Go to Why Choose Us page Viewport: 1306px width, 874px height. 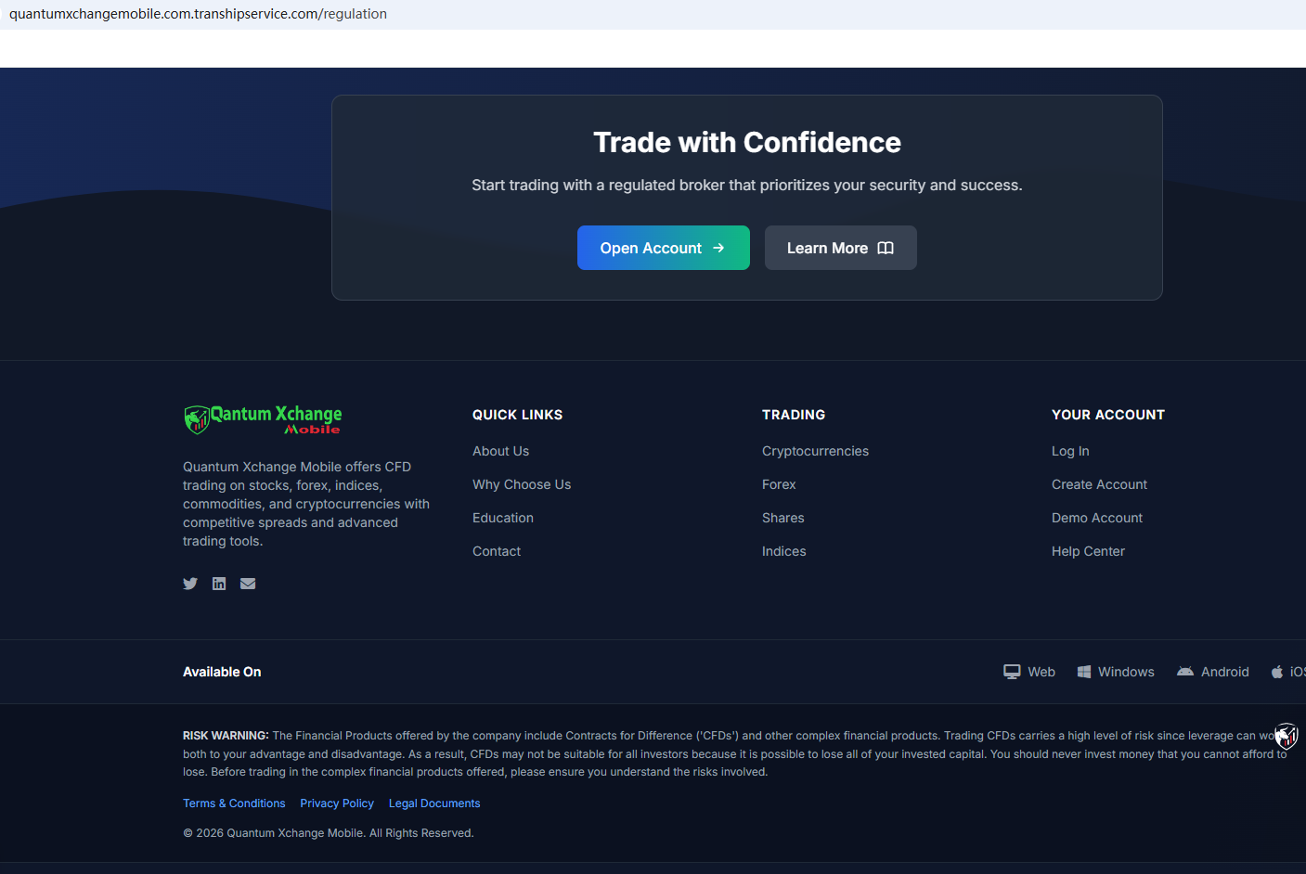[x=522, y=484]
